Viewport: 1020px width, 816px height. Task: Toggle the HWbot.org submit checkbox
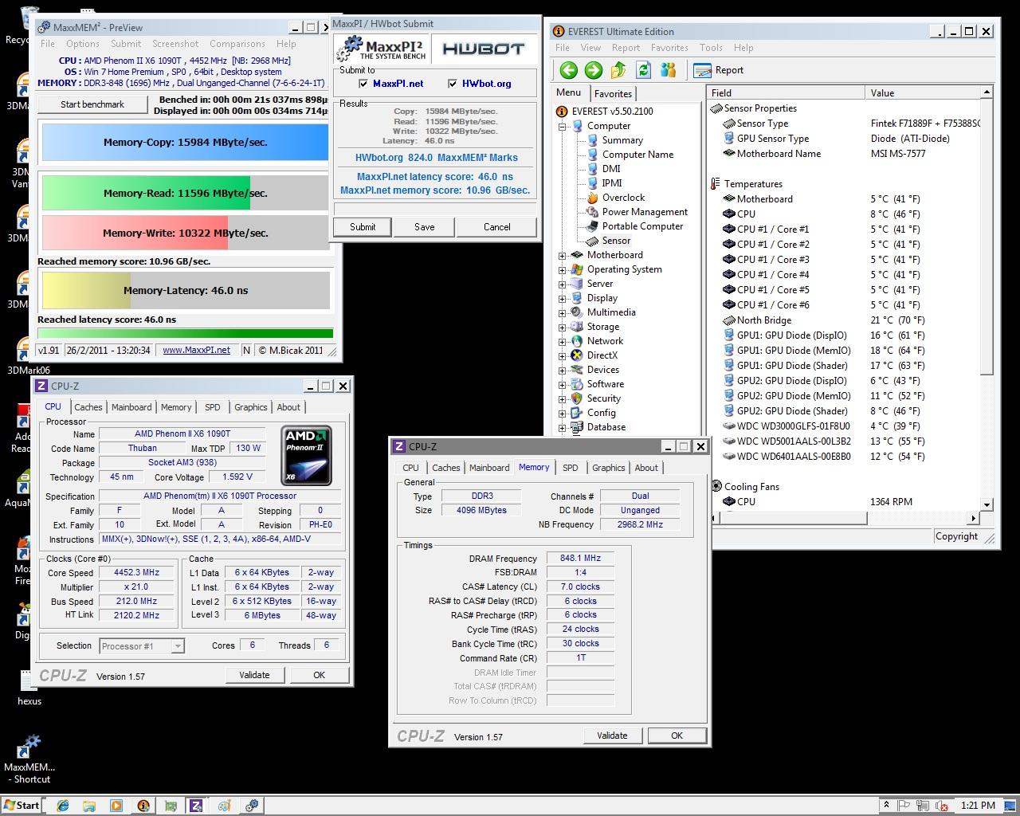click(x=453, y=84)
